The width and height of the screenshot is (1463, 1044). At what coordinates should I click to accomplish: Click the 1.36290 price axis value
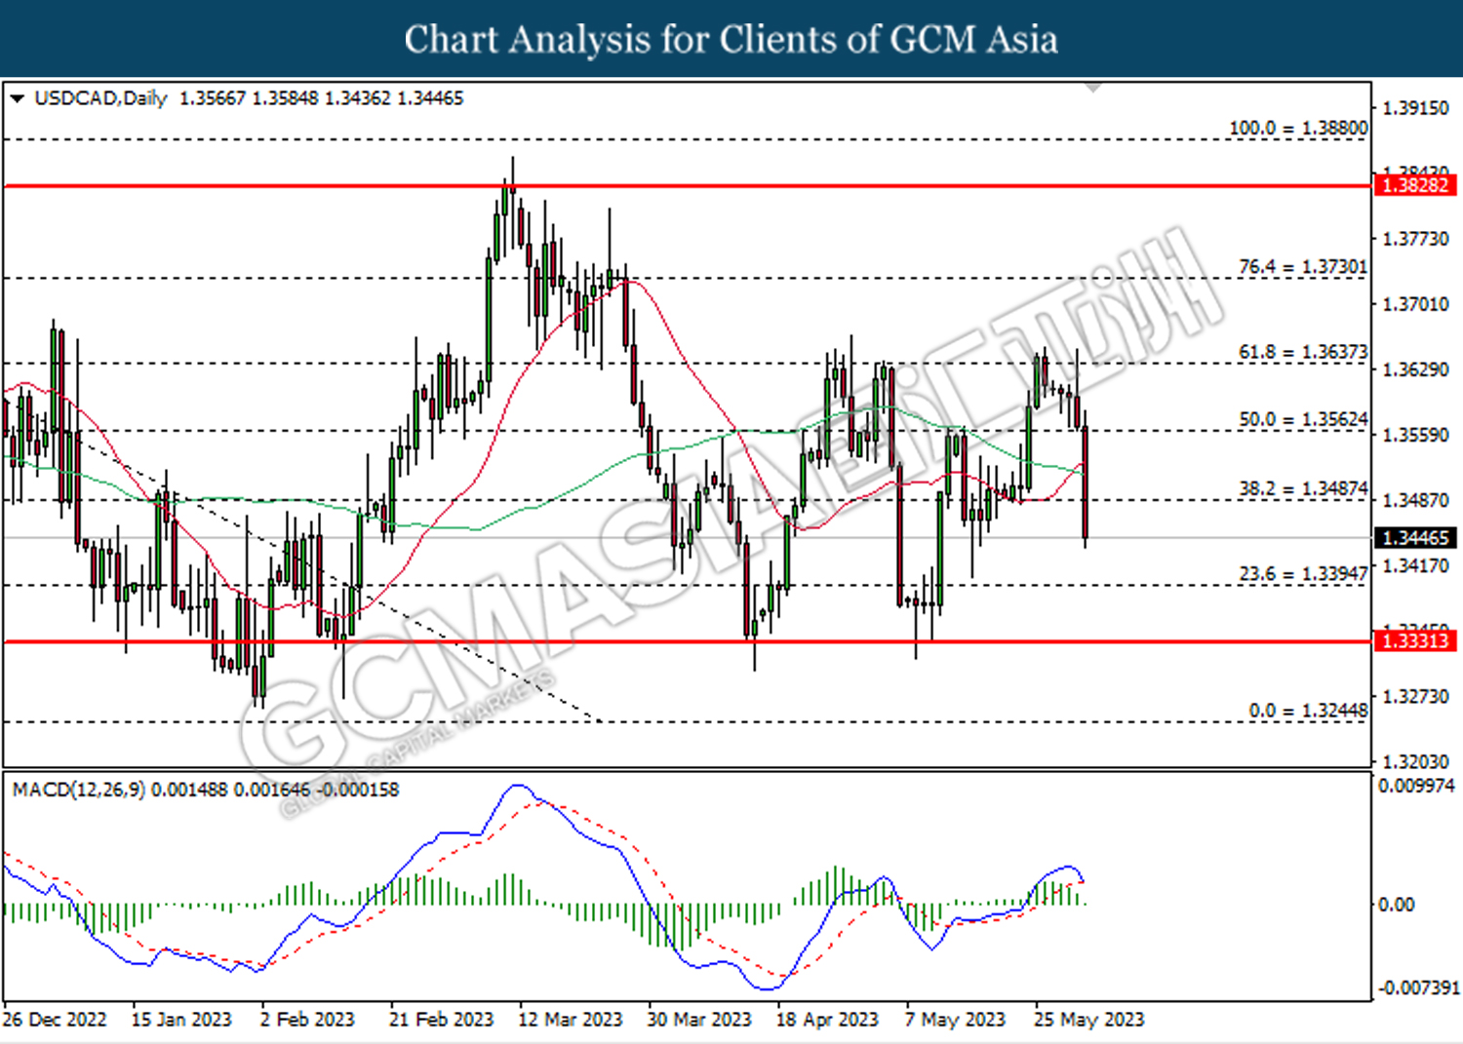pos(1415,369)
